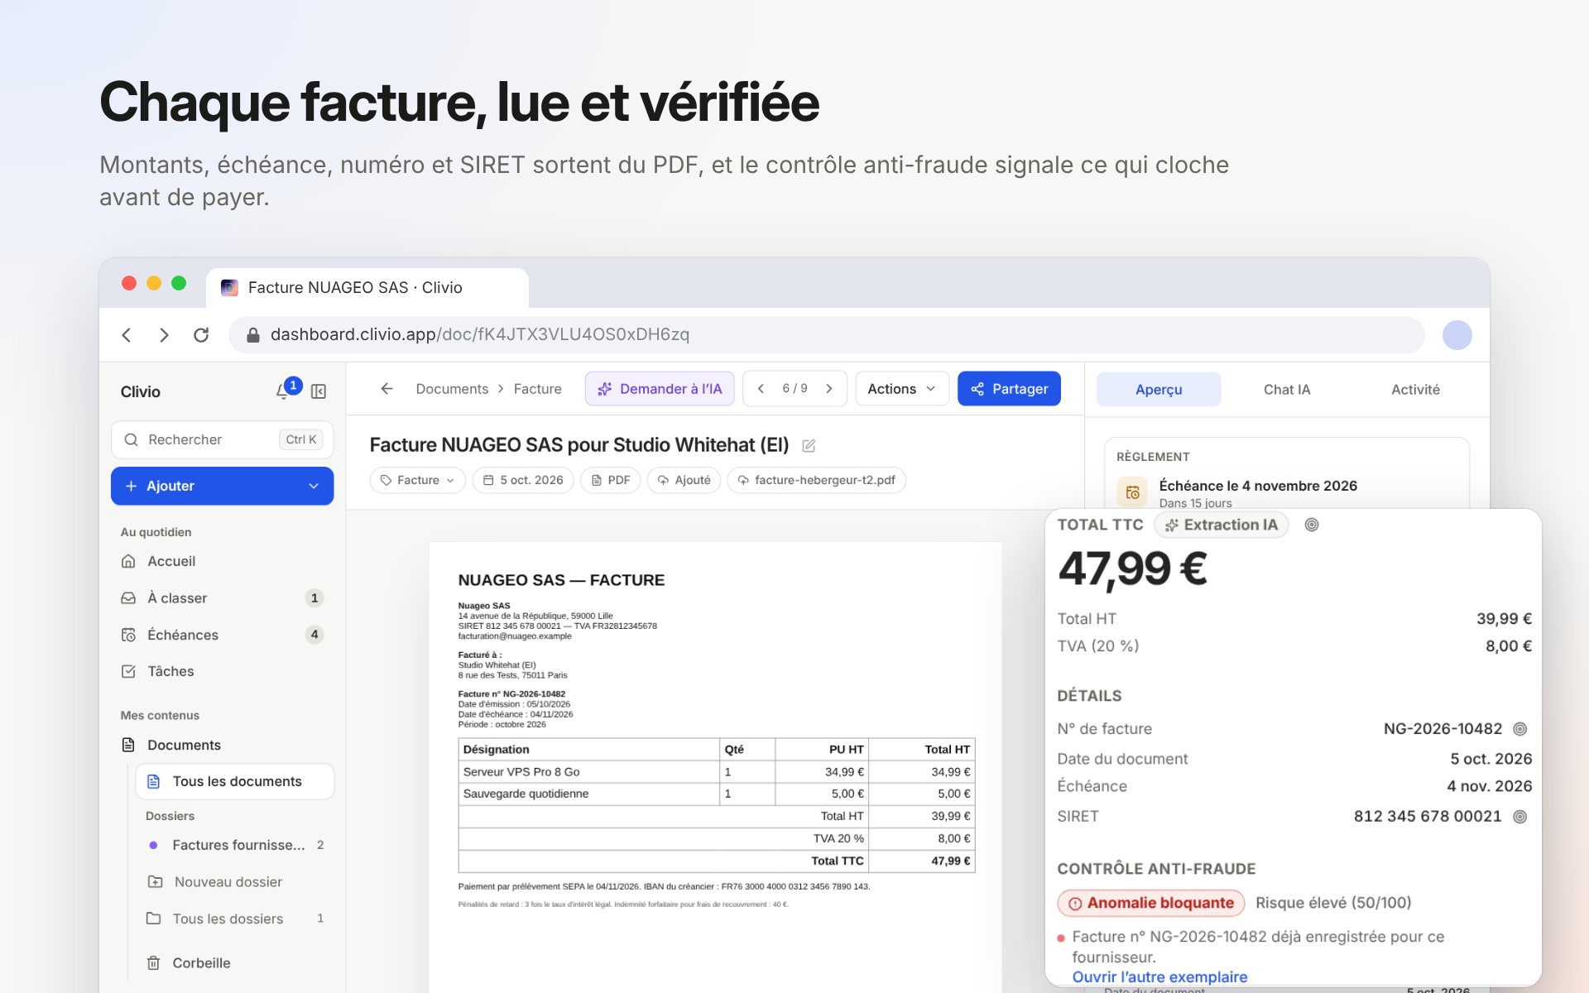Click back arrow beside Documents breadcrumb
Screen dimensions: 1589x993
click(386, 389)
